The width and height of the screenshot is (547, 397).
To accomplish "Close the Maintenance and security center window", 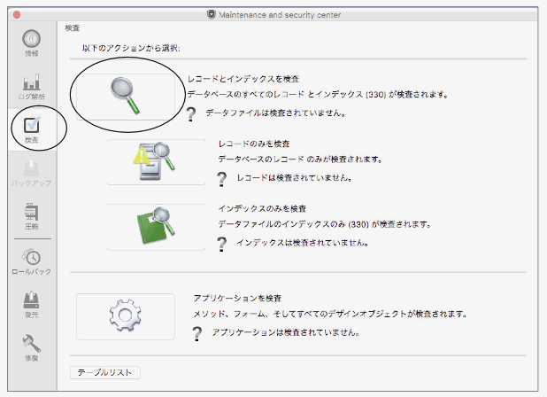I will [x=17, y=14].
